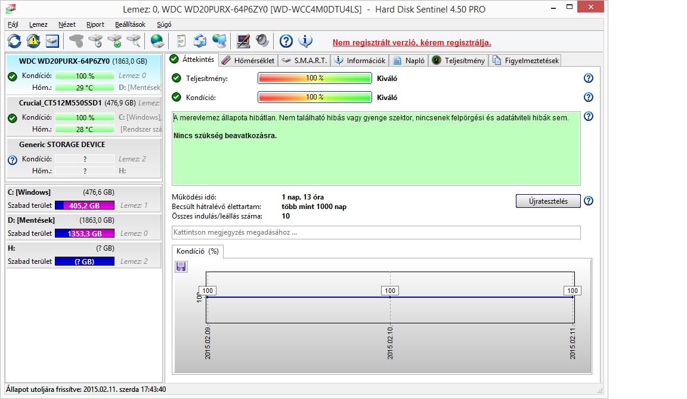
Task: Open help icon beside the green status text
Action: 589,116
